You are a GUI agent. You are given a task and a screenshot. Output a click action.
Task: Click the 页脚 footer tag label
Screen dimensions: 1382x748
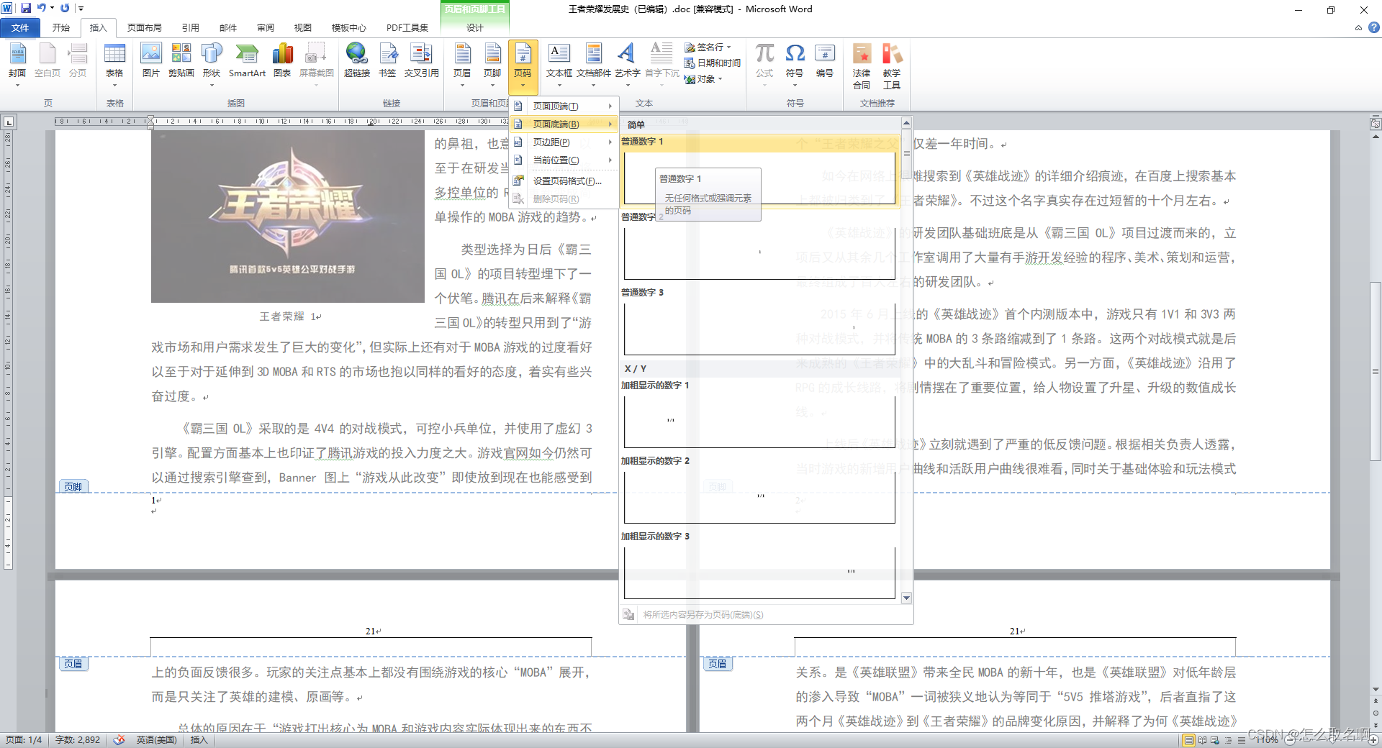73,487
